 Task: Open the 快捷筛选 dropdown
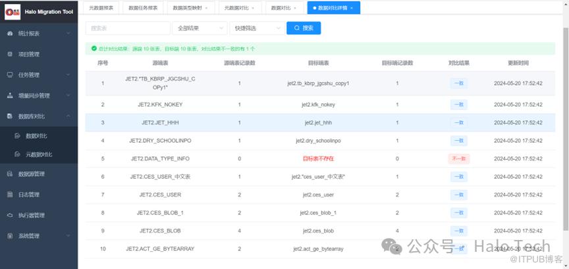pos(256,28)
